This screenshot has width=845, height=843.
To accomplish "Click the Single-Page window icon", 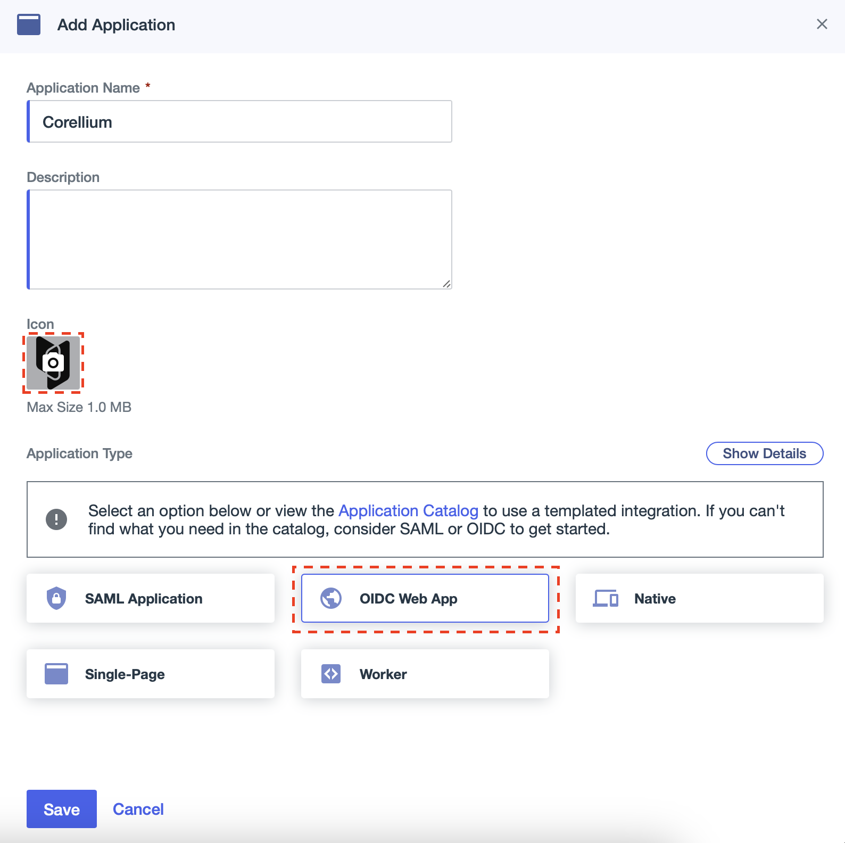I will [56, 674].
